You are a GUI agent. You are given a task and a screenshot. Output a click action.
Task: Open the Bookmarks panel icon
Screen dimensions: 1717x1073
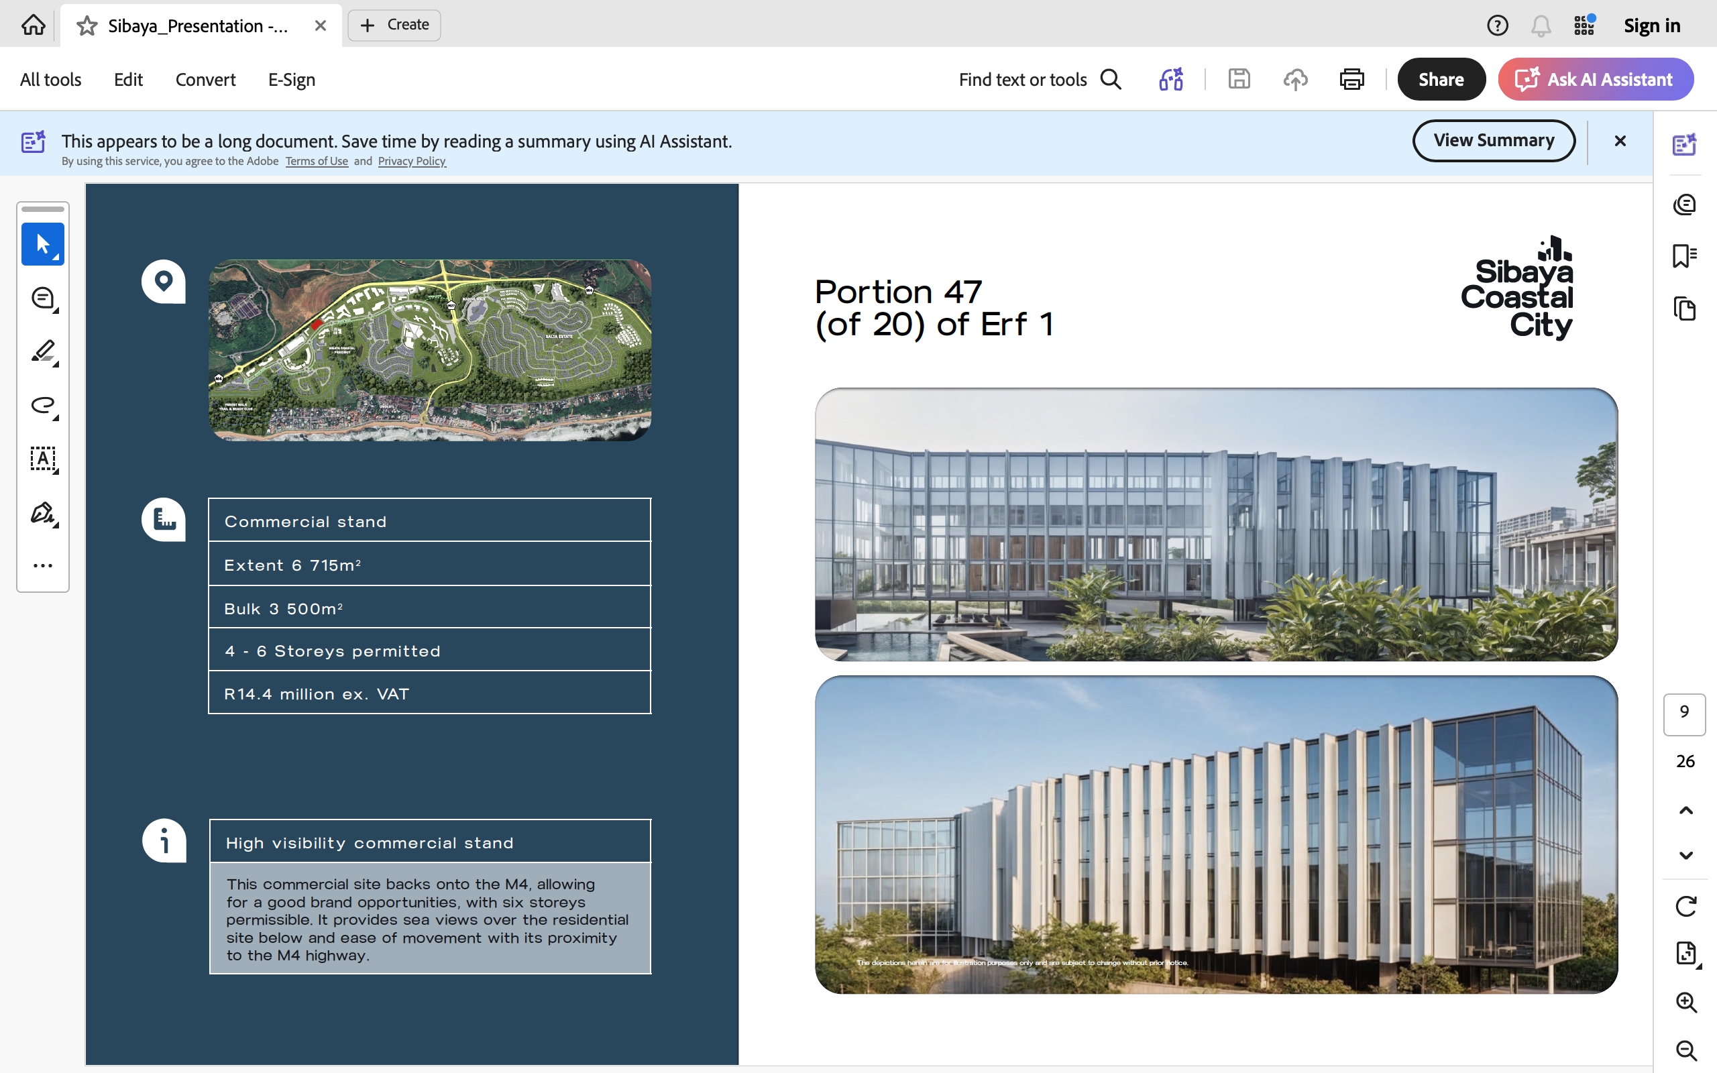(1684, 256)
